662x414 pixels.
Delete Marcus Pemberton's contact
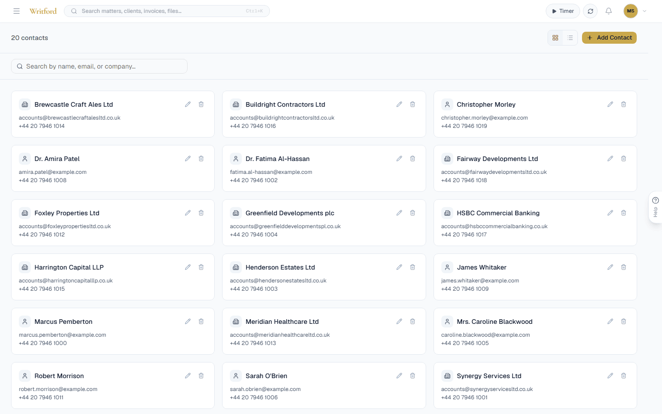(201, 322)
